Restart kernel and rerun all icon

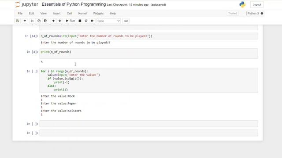(92, 21)
